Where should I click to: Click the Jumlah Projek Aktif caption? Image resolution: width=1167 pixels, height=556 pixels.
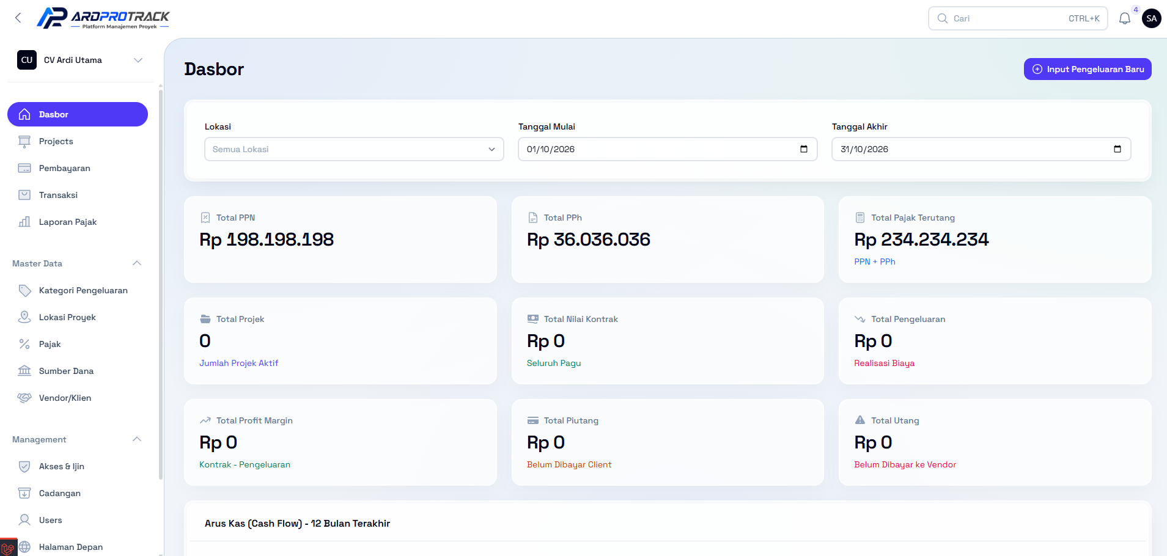pos(238,363)
